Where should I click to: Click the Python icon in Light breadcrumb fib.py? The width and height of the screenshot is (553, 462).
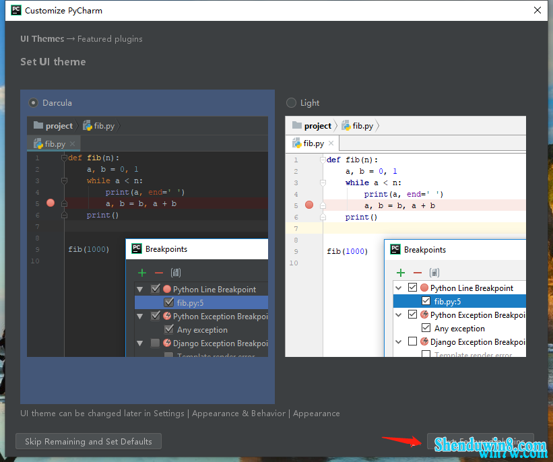point(346,125)
